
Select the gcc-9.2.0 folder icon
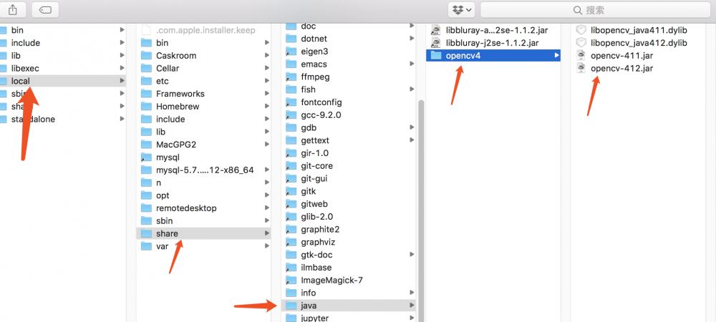(291, 115)
